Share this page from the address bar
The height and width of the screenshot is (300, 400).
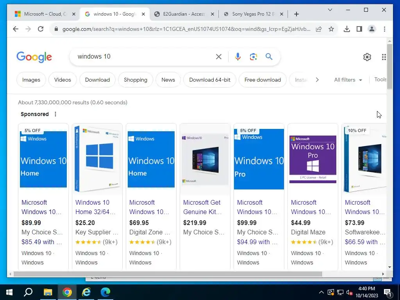click(319, 29)
